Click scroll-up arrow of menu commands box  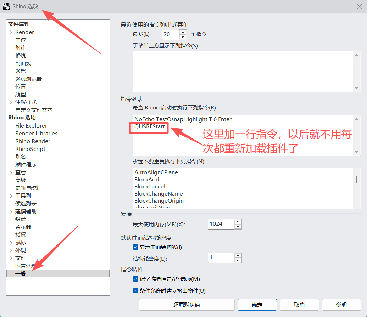pos(356,55)
